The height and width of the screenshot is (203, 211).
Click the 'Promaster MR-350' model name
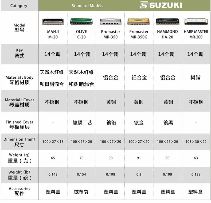[x=111, y=34]
